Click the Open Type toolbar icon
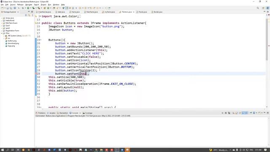 (x=54, y=8)
